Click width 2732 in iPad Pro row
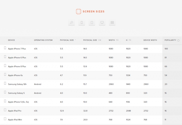 tap(111, 111)
